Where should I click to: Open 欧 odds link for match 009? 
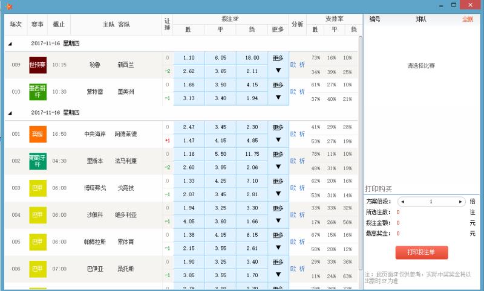293,65
